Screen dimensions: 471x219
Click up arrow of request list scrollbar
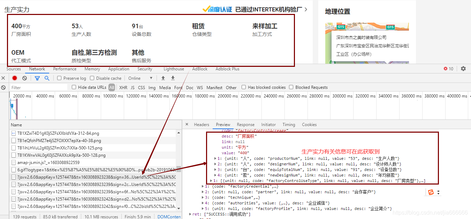pyautogui.click(x=179, y=132)
